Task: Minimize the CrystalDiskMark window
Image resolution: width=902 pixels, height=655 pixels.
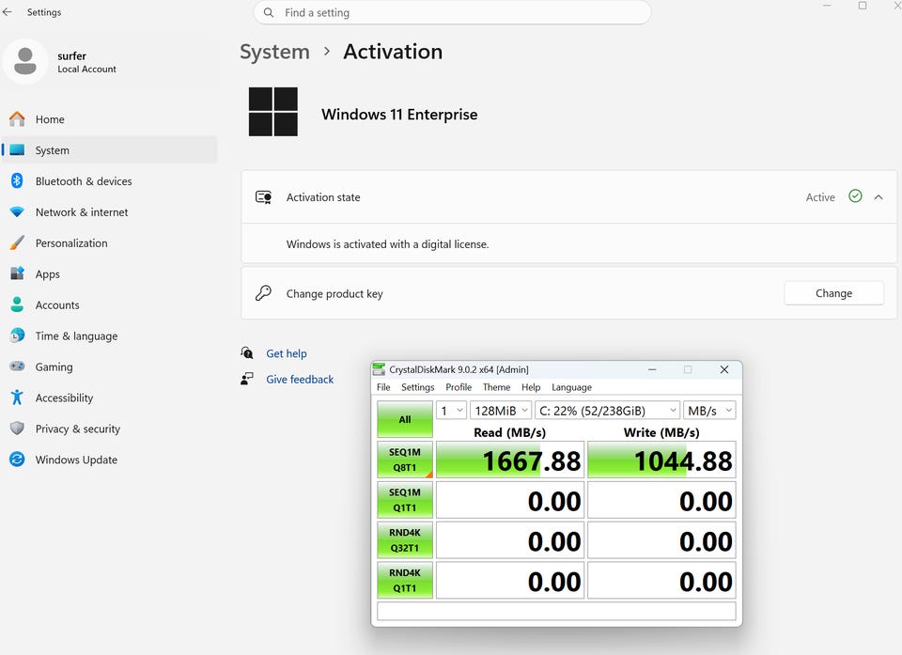Action: coord(652,369)
